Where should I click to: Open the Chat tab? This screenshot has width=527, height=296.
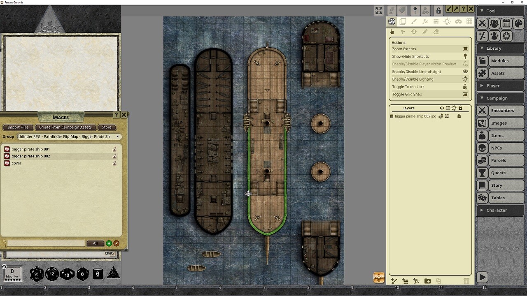coord(109,253)
